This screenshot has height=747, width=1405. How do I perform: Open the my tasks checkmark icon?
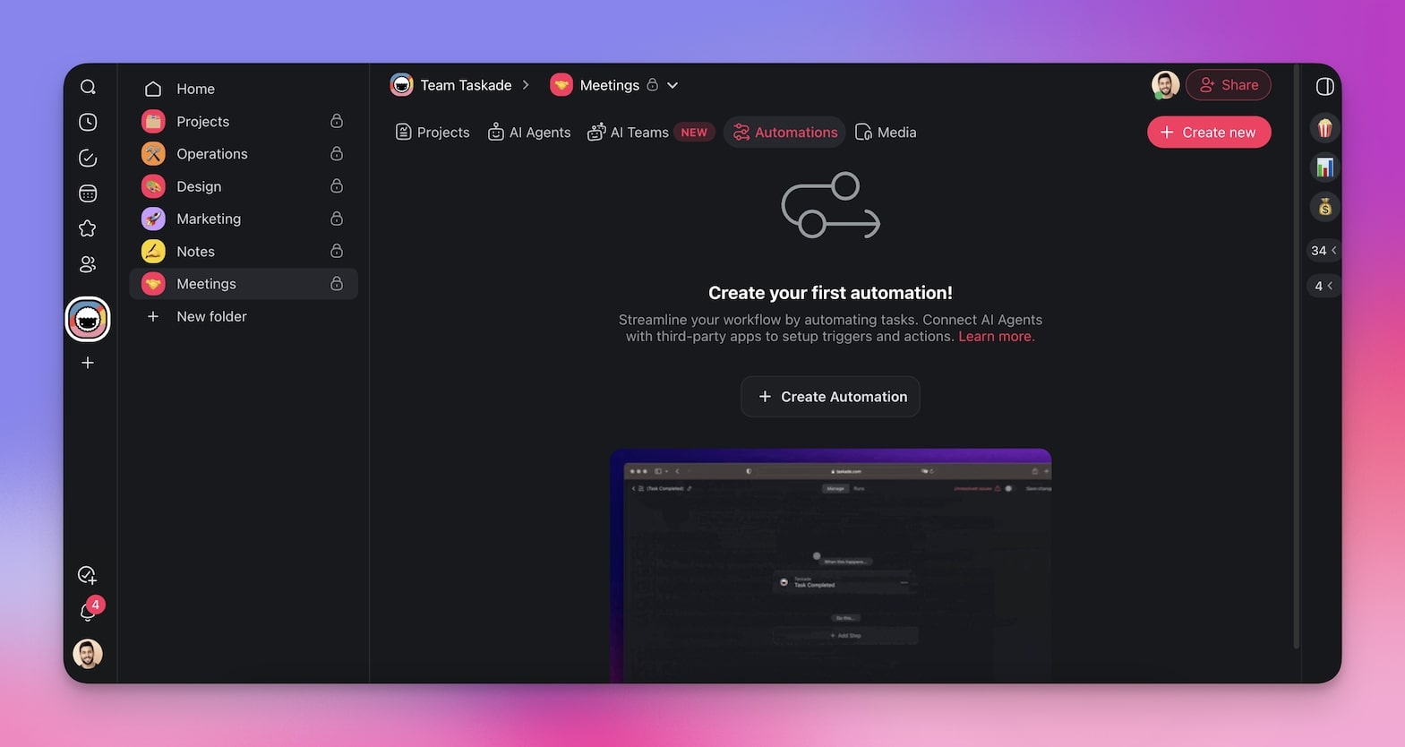[x=88, y=158]
